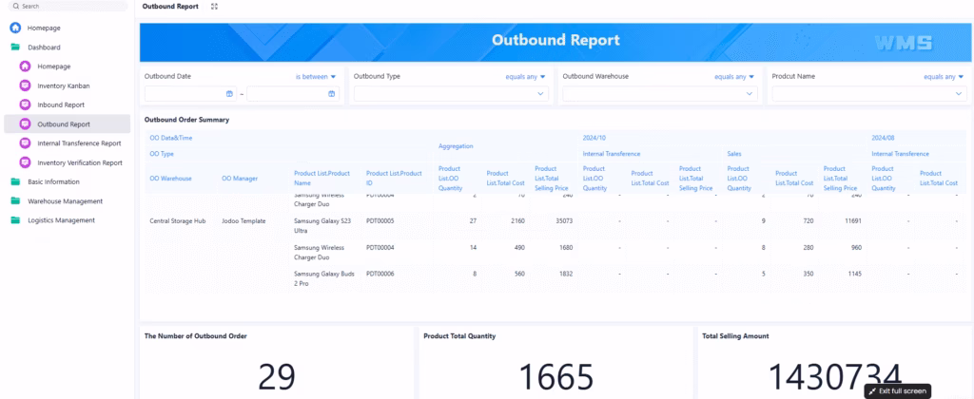The image size is (974, 399).
Task: Open the Outbound Date 'is between' operator dropdown
Action: pyautogui.click(x=316, y=77)
